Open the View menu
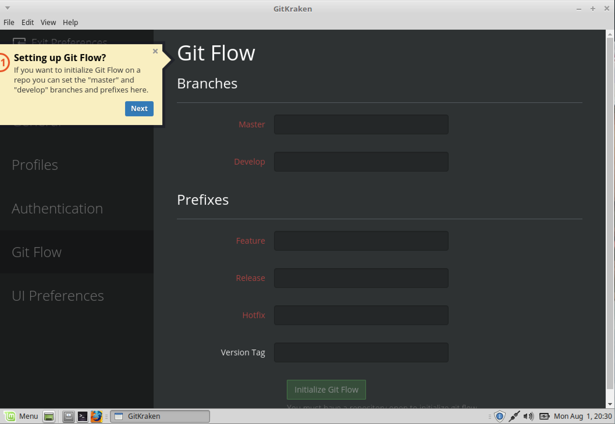 [48, 22]
